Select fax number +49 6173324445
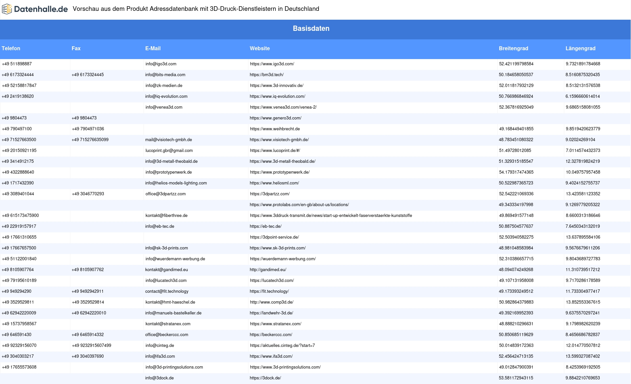The width and height of the screenshot is (631, 384). (x=88, y=75)
